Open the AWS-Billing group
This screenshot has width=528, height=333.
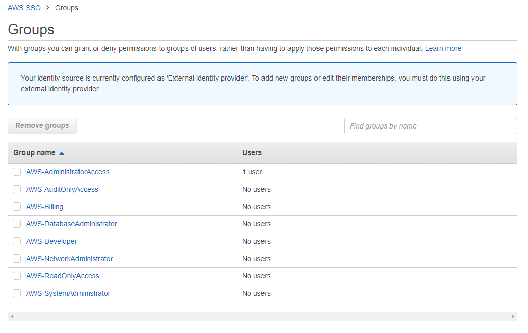click(44, 207)
